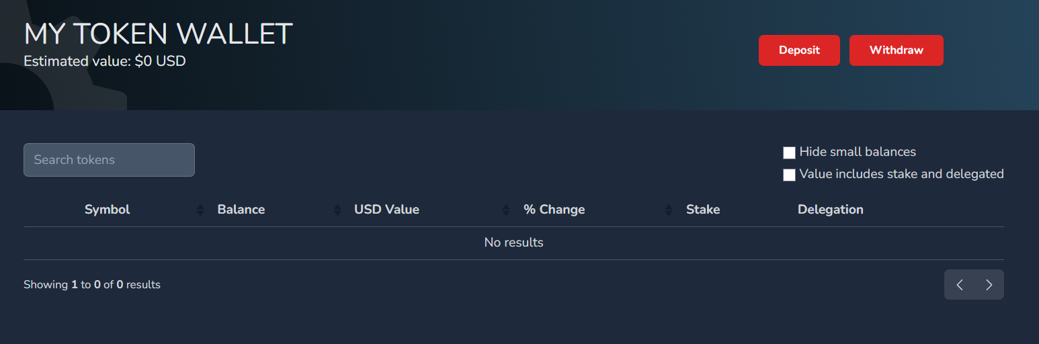Image resolution: width=1039 pixels, height=344 pixels.
Task: Select the Stake column header
Action: pos(703,210)
